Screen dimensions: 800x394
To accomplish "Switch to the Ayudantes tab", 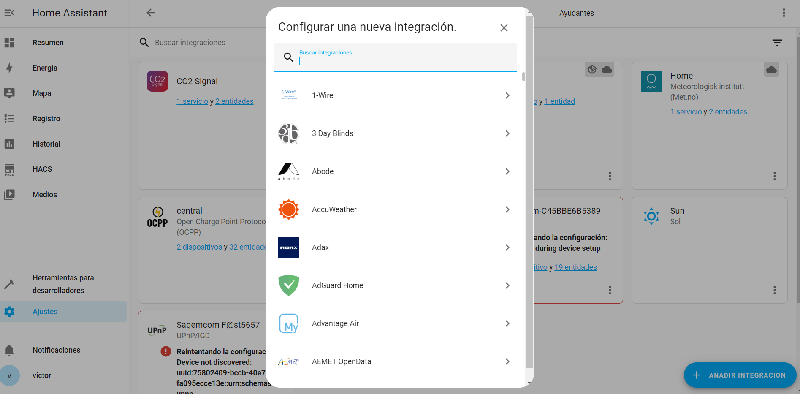I will click(576, 13).
